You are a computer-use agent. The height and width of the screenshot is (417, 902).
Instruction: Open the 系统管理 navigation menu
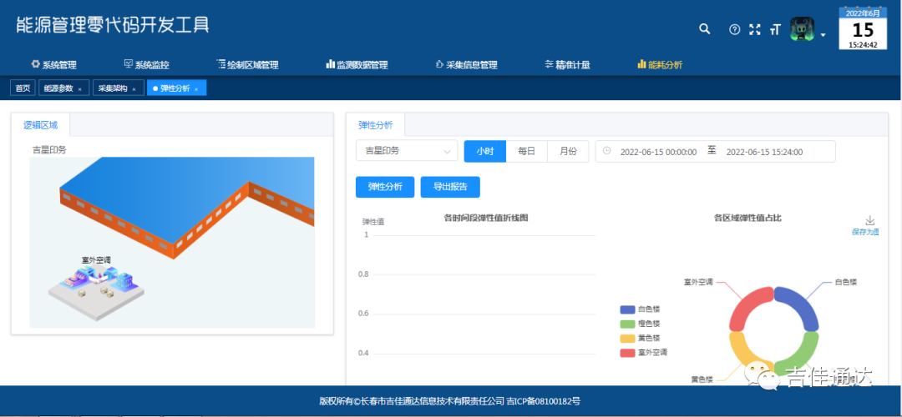[53, 64]
